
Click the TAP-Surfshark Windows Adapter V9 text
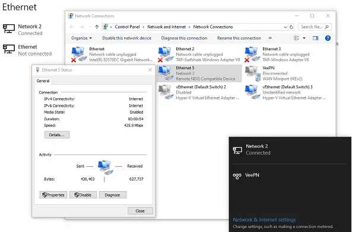(x=208, y=60)
